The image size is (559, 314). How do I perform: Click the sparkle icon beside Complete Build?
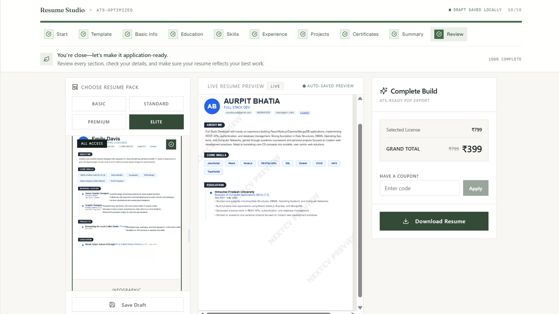tap(383, 91)
